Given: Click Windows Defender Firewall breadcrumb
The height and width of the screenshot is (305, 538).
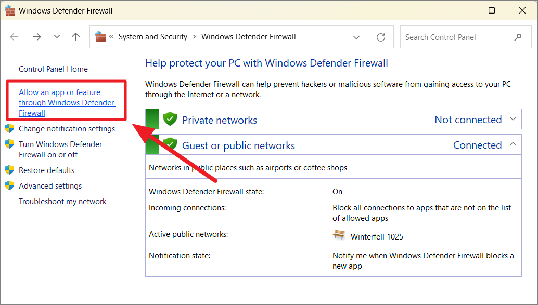Looking at the screenshot, I should coord(248,37).
